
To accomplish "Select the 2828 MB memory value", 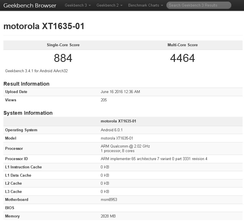I will pos(108,216).
